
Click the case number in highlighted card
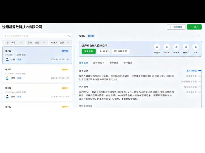click(13, 55)
